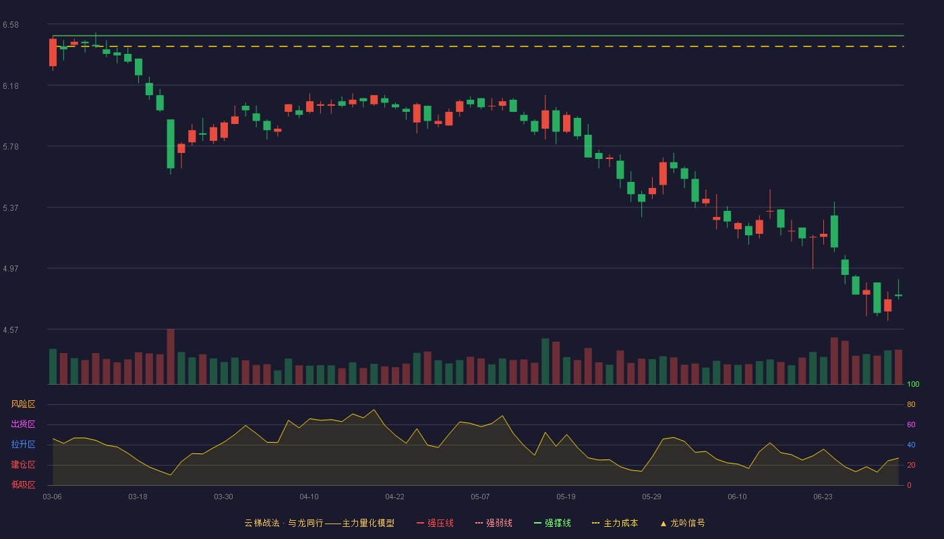
Task: Click the 06-23 date label
Action: point(823,497)
